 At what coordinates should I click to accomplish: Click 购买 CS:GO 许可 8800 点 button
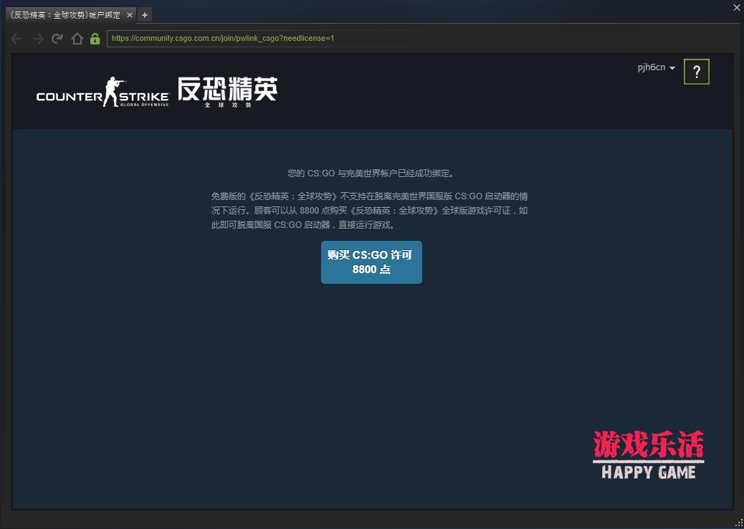coord(371,262)
